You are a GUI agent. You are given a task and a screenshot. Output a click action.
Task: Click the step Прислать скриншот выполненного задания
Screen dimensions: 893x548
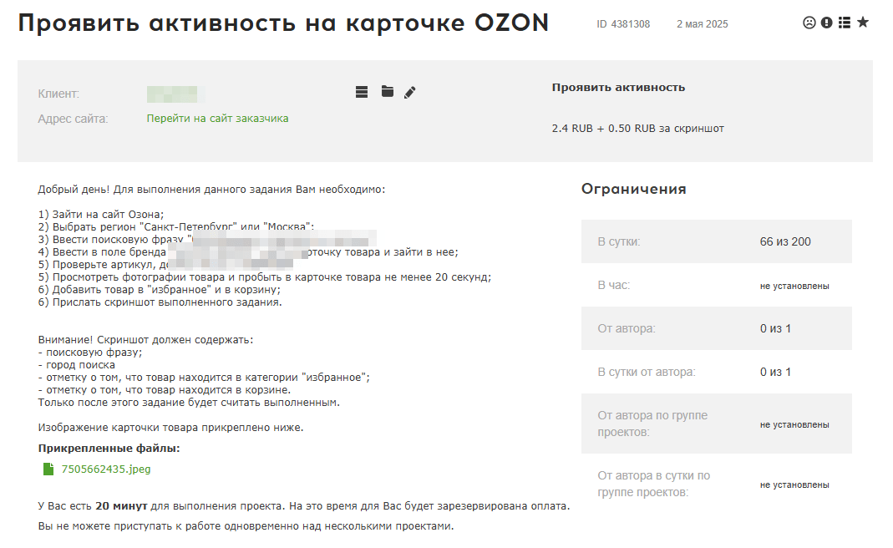[x=160, y=302]
